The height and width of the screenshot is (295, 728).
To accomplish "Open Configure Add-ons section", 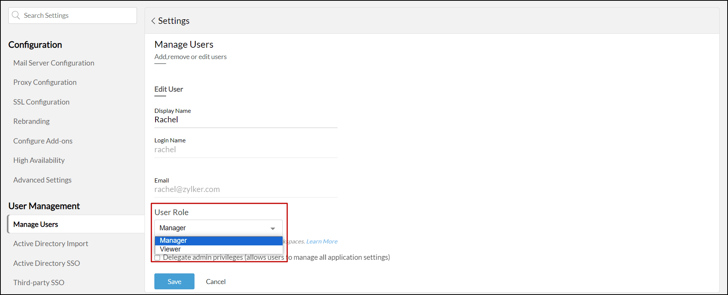I will (x=43, y=141).
